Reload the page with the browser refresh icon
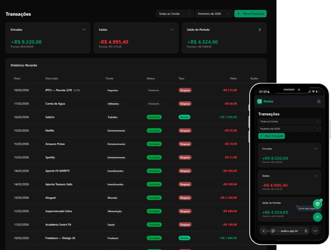 (306, 231)
